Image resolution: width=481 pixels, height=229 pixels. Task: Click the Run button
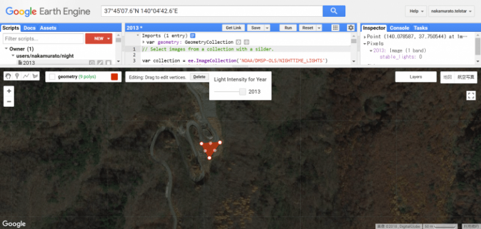(288, 28)
